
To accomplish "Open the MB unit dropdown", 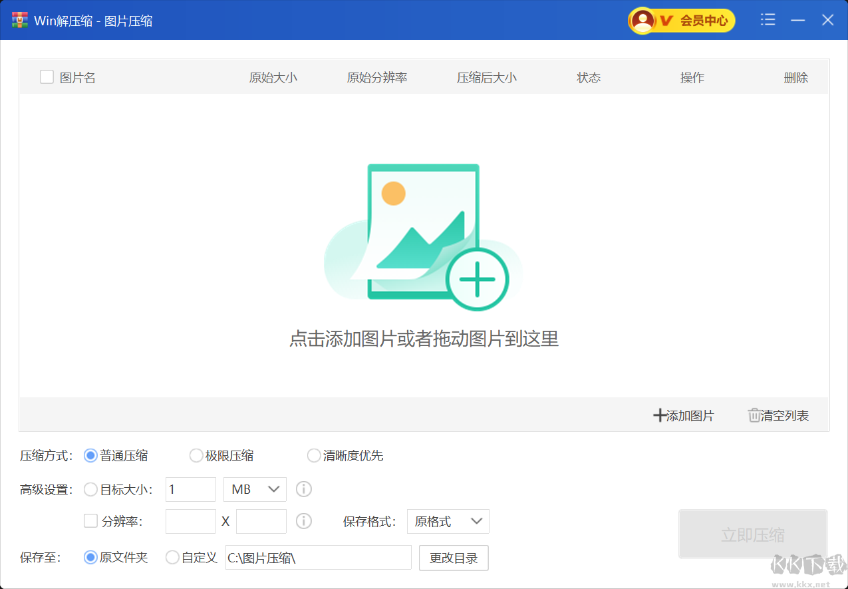I will pos(254,489).
